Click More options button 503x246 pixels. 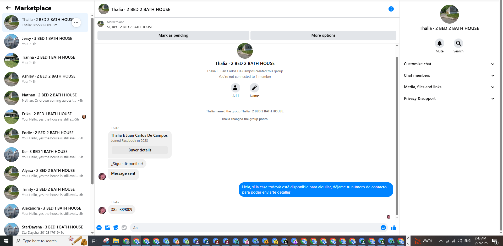[323, 35]
